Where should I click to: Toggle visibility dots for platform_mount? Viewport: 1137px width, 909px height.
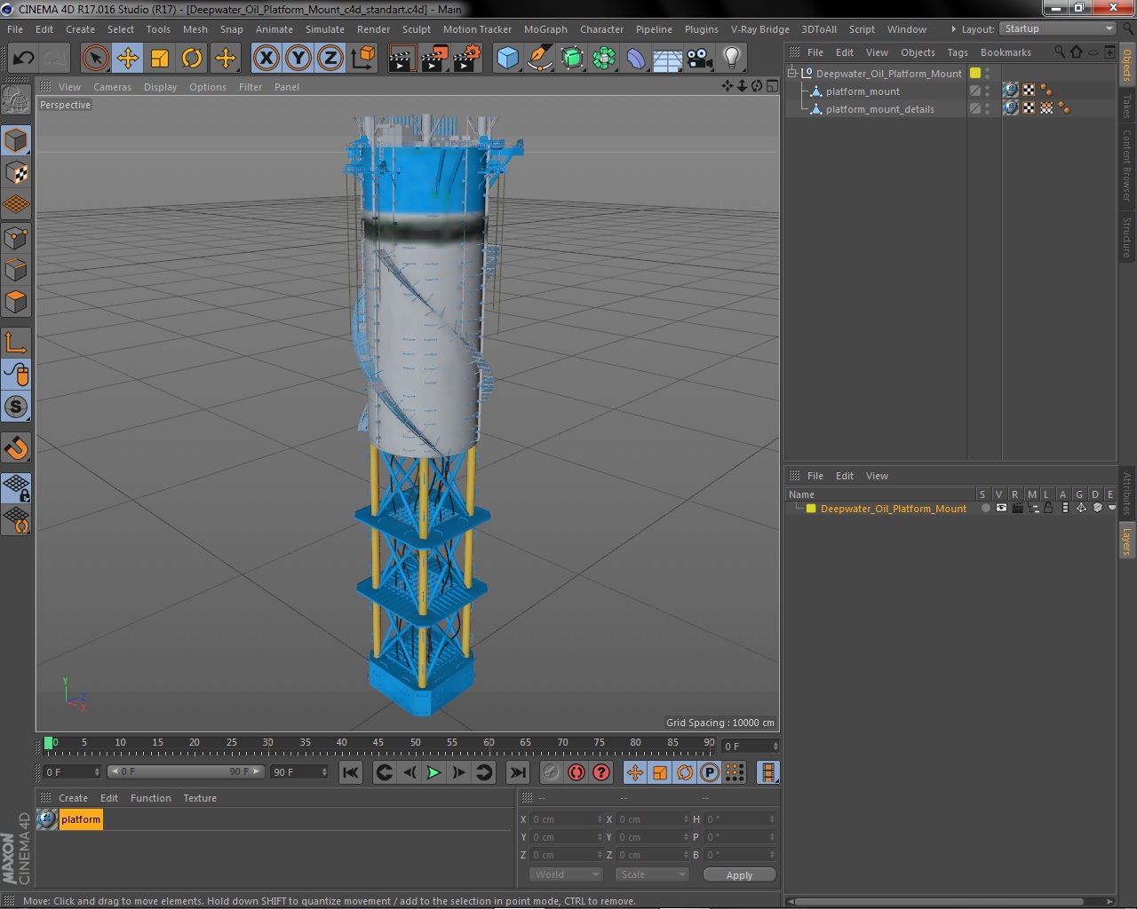point(988,91)
